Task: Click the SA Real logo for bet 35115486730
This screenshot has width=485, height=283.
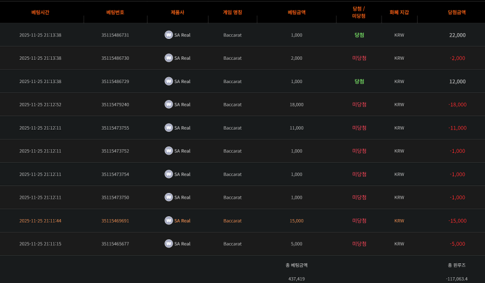Action: [x=168, y=58]
